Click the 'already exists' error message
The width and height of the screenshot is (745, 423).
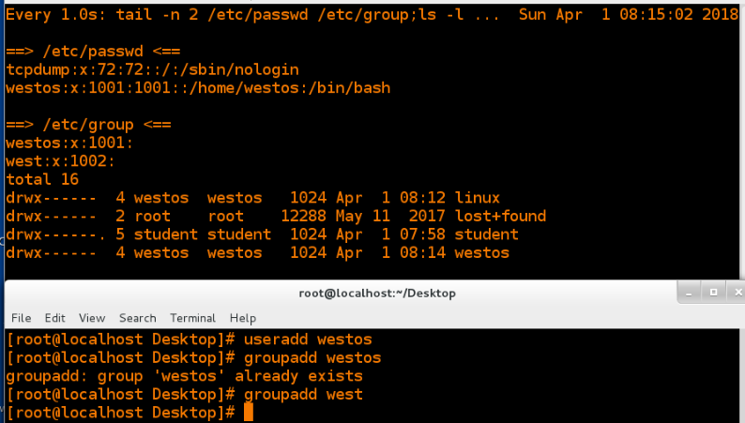184,376
